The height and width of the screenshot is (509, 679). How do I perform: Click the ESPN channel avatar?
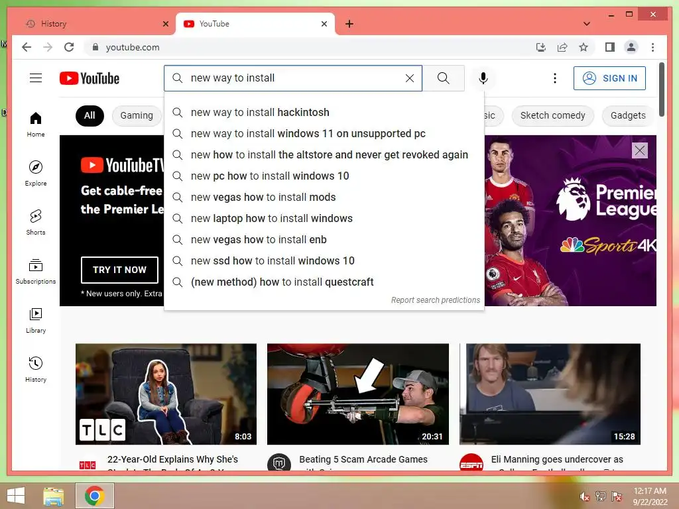pos(471,463)
